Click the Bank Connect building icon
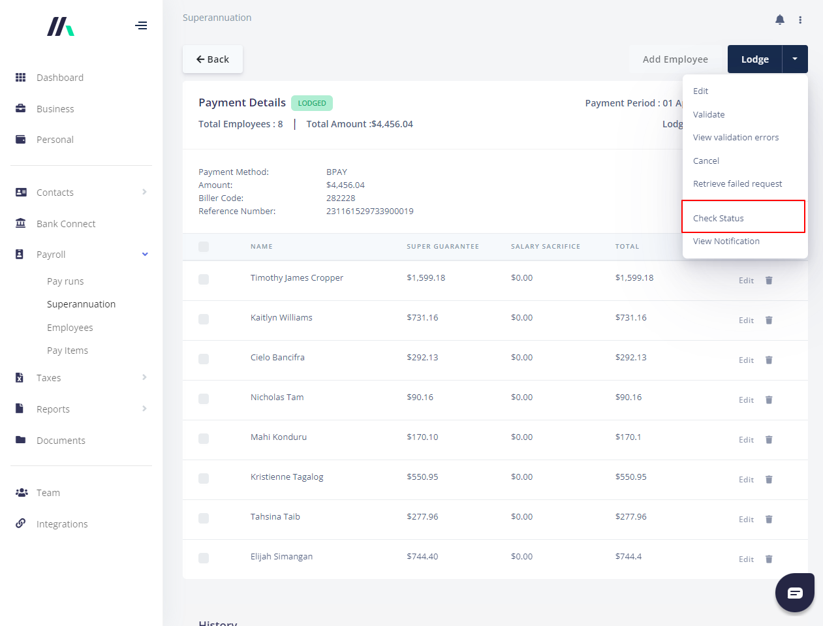823x626 pixels. tap(21, 223)
